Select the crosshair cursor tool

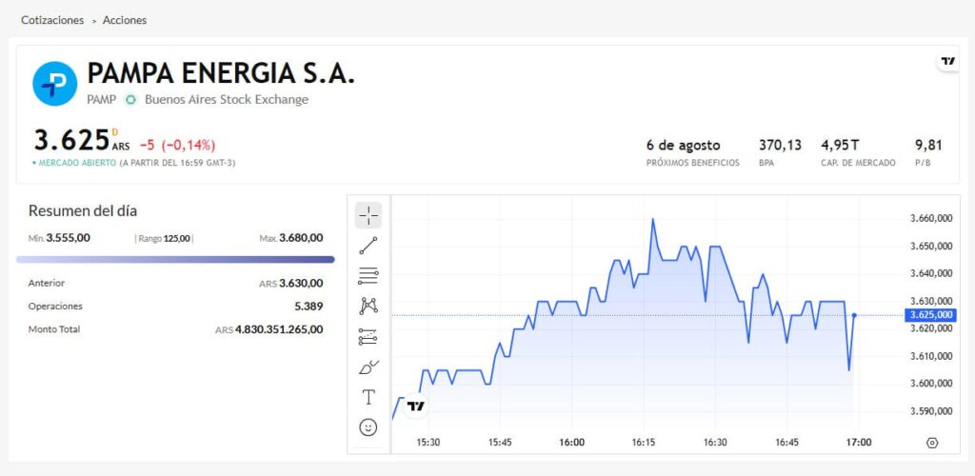point(368,215)
